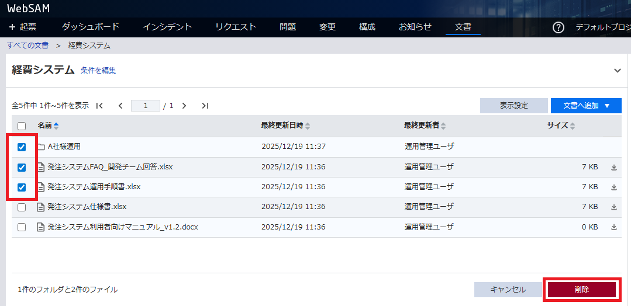Go to first page of the list
Image resolution: width=631 pixels, height=306 pixels.
(x=99, y=106)
